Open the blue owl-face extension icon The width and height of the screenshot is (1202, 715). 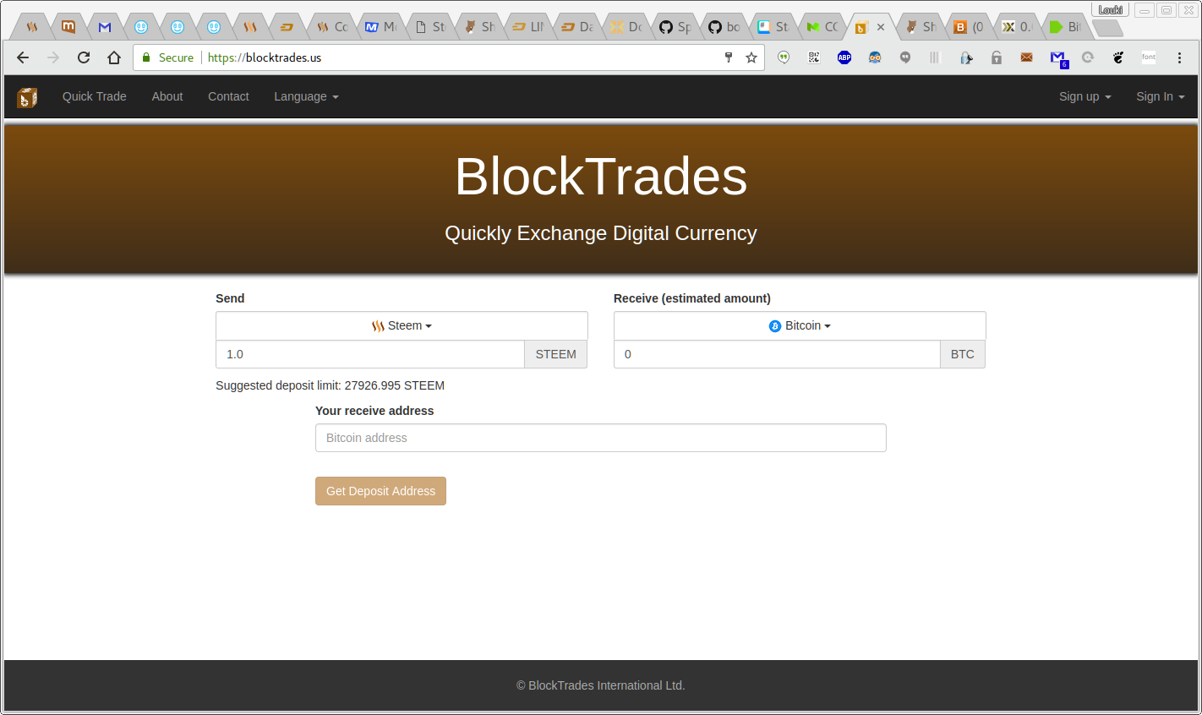(875, 57)
